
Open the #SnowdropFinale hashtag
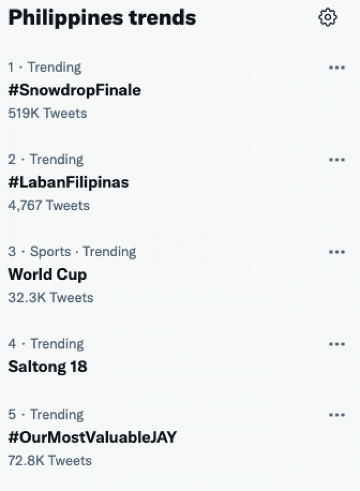(74, 90)
